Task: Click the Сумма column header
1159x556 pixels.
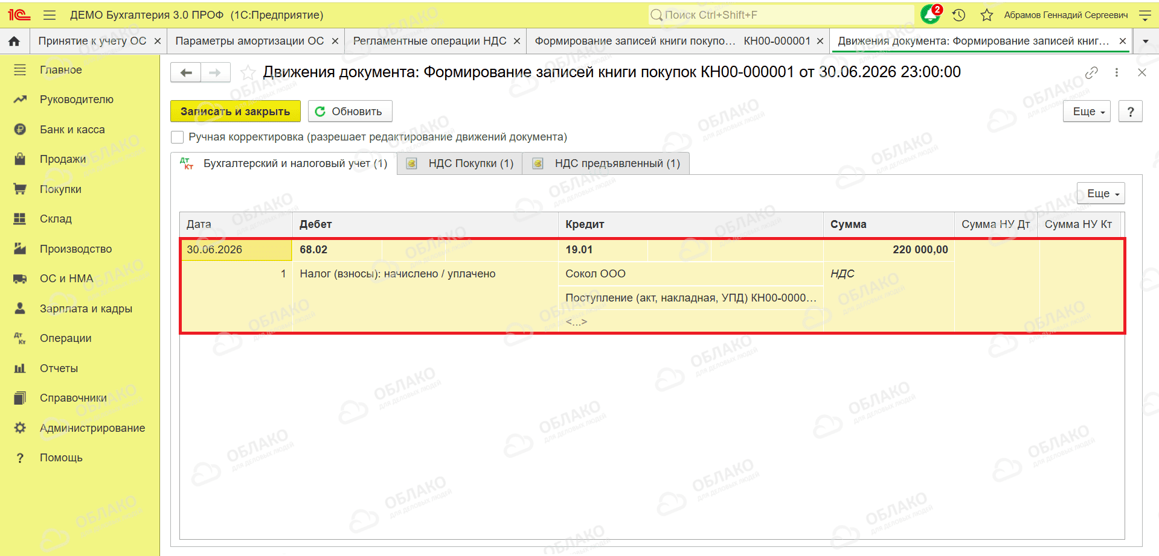Action: click(x=889, y=224)
